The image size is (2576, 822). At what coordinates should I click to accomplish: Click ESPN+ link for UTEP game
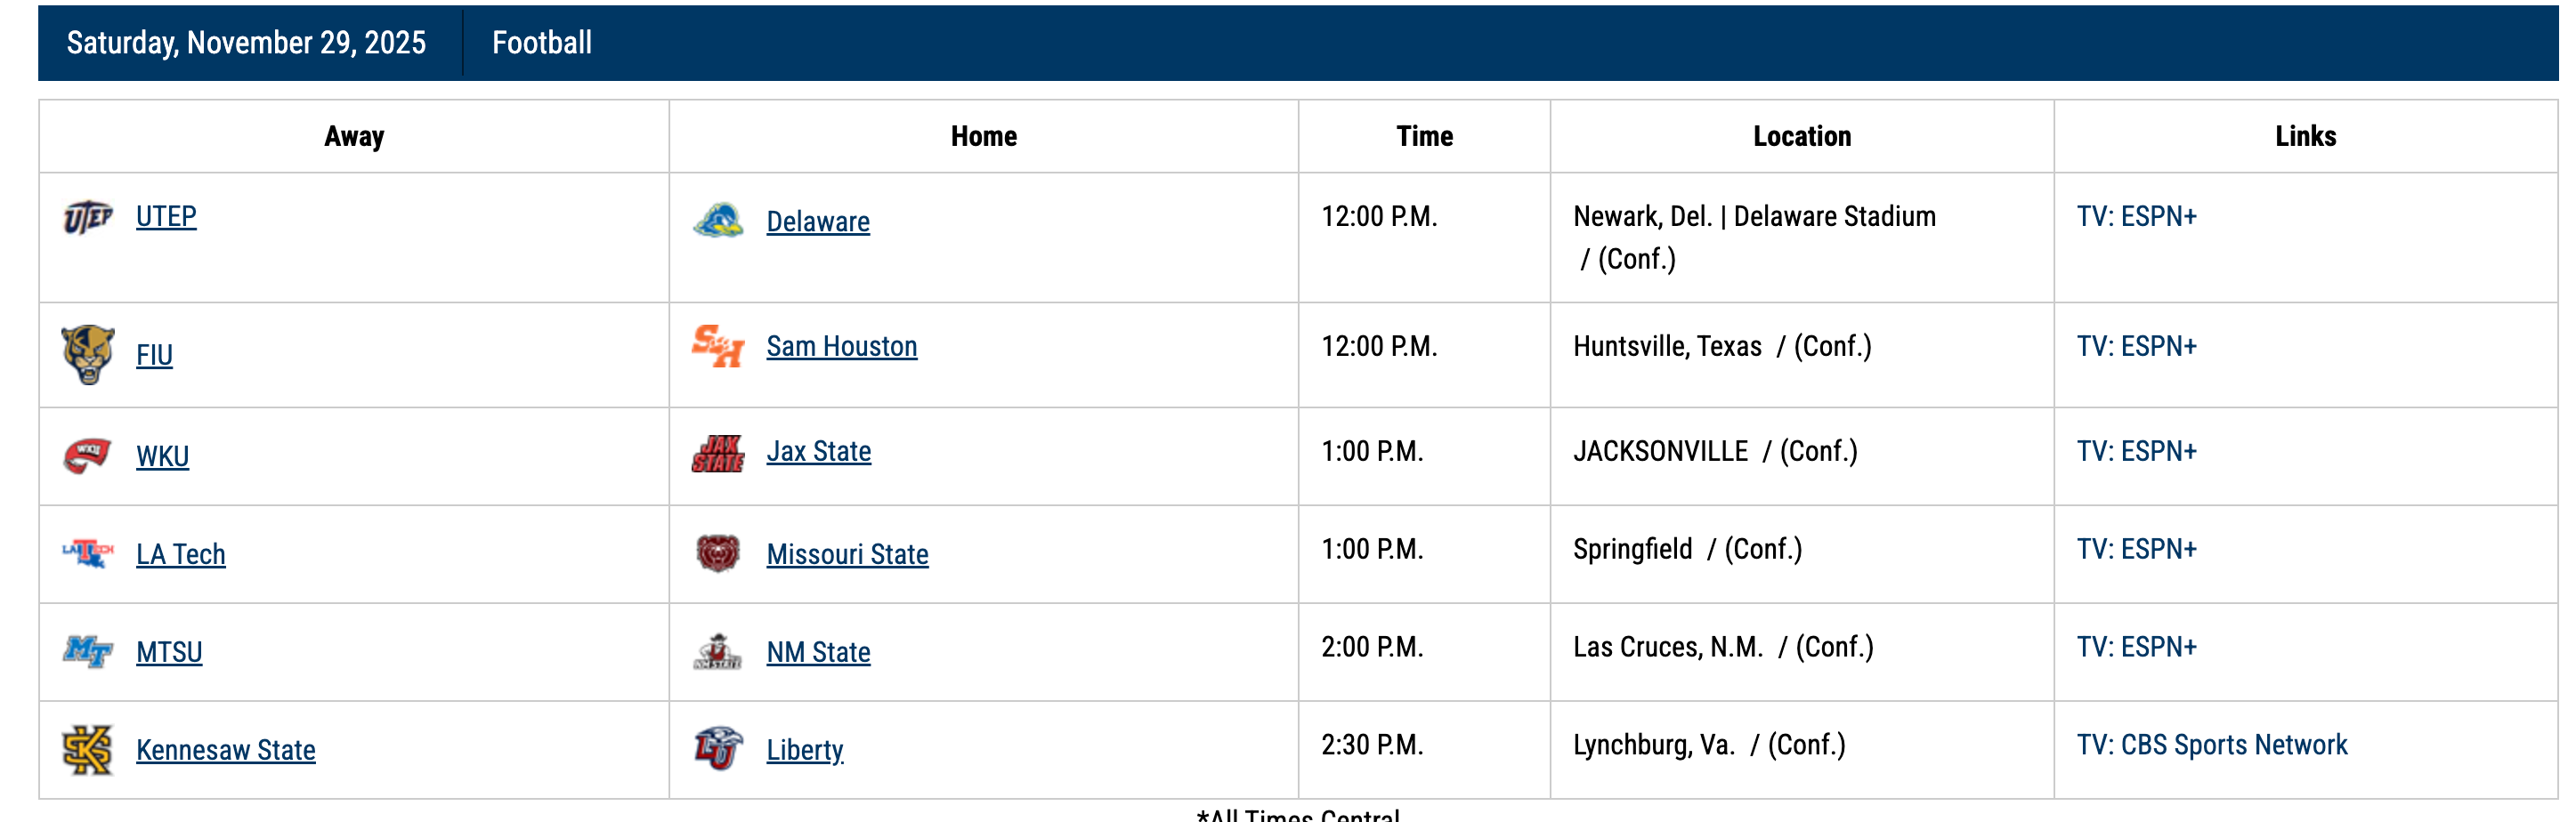(2136, 217)
